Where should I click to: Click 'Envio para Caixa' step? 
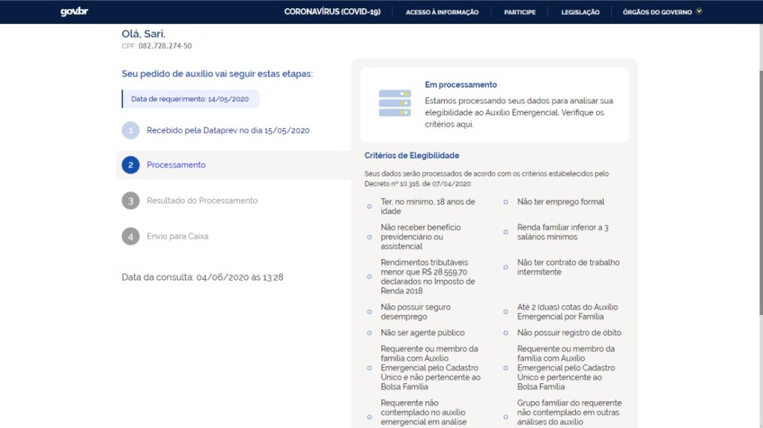177,237
